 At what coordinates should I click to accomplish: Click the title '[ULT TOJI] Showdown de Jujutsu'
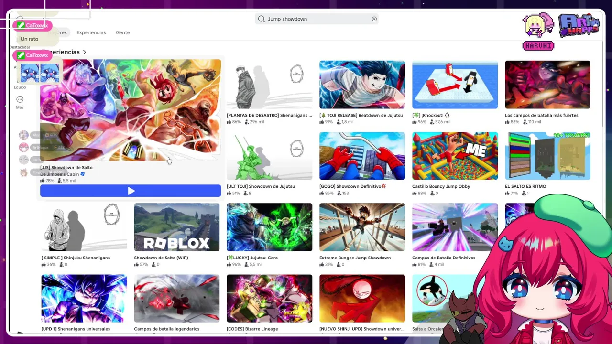261,186
